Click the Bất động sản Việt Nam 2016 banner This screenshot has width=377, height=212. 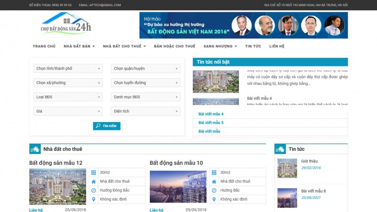[243, 25]
